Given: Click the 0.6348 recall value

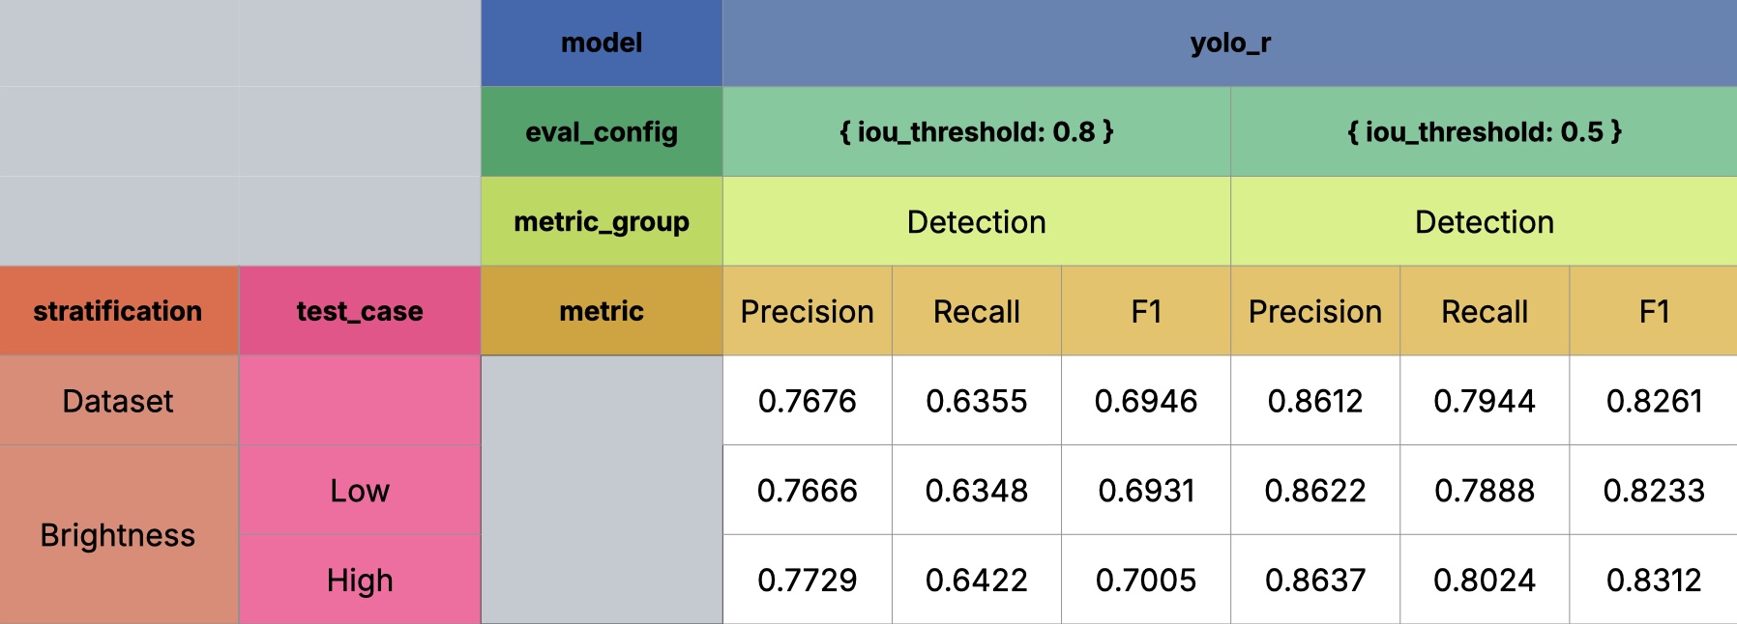Looking at the screenshot, I should pos(976,491).
